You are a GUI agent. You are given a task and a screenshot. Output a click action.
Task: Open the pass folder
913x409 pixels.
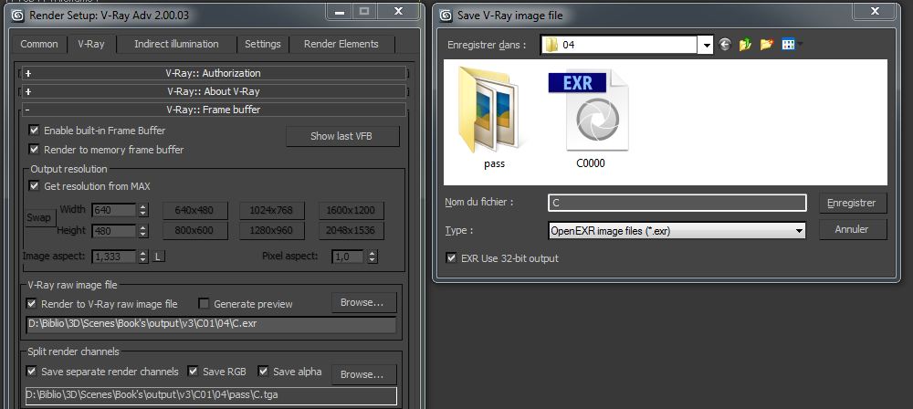pos(494,119)
